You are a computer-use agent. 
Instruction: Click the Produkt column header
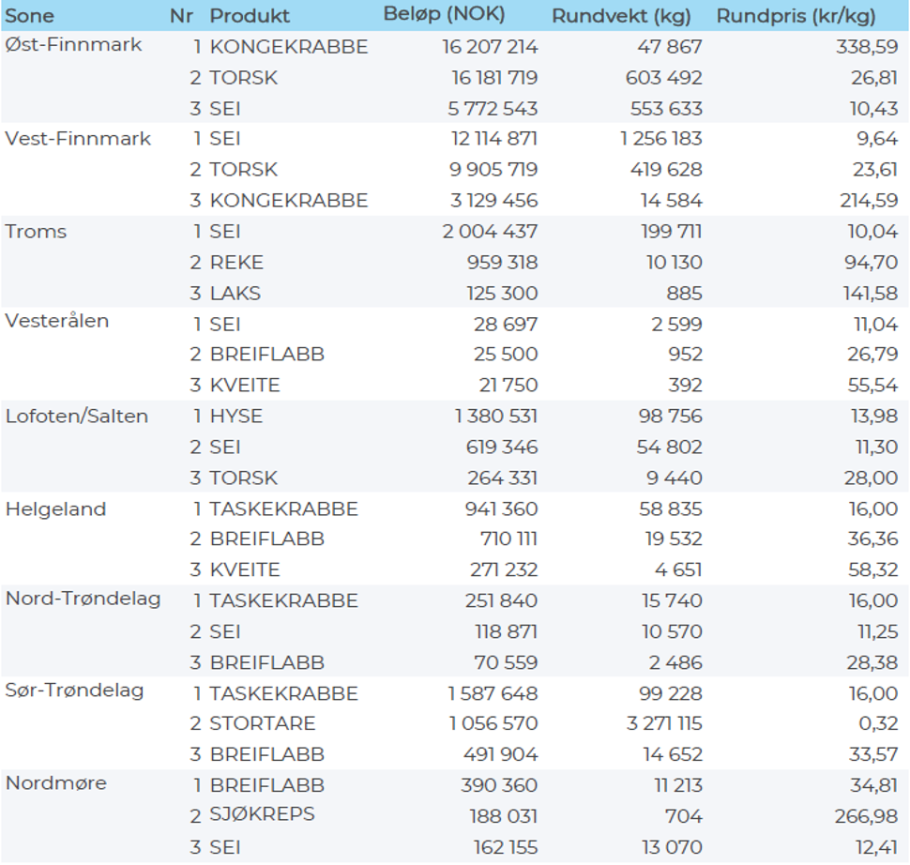(x=250, y=16)
